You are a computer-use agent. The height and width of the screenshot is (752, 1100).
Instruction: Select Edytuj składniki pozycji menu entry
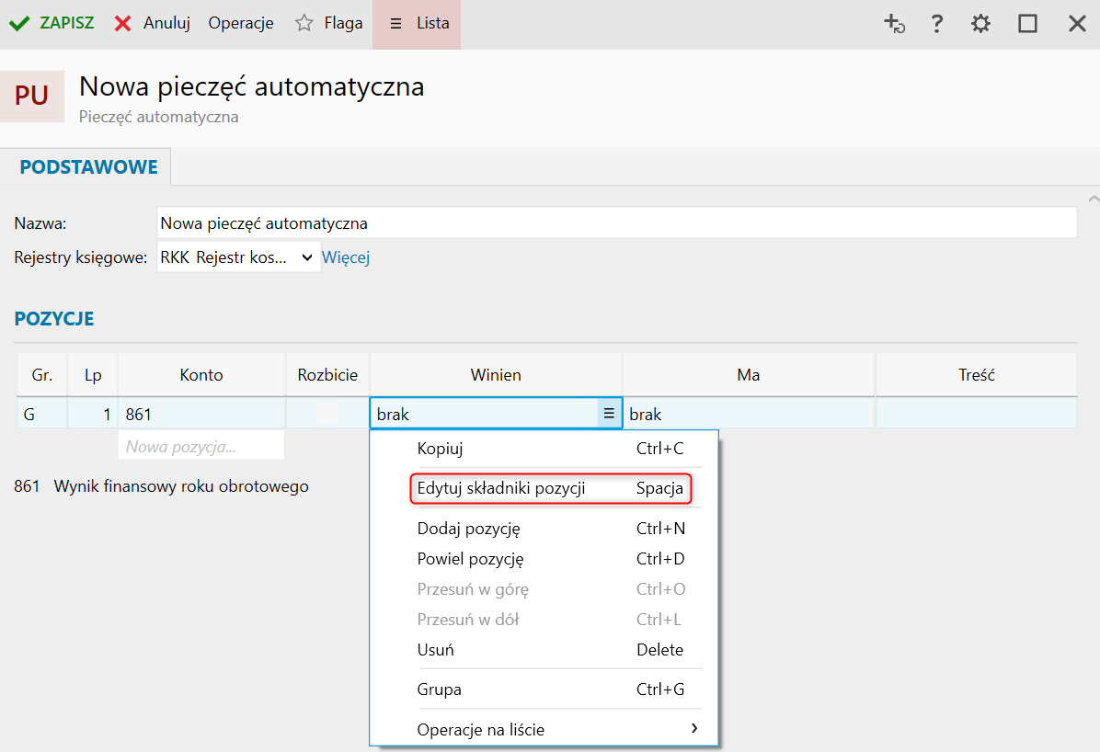(550, 488)
